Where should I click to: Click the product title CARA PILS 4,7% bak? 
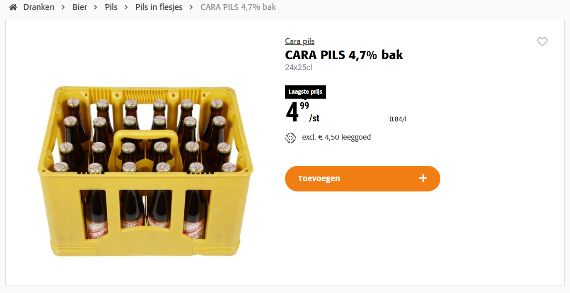344,55
